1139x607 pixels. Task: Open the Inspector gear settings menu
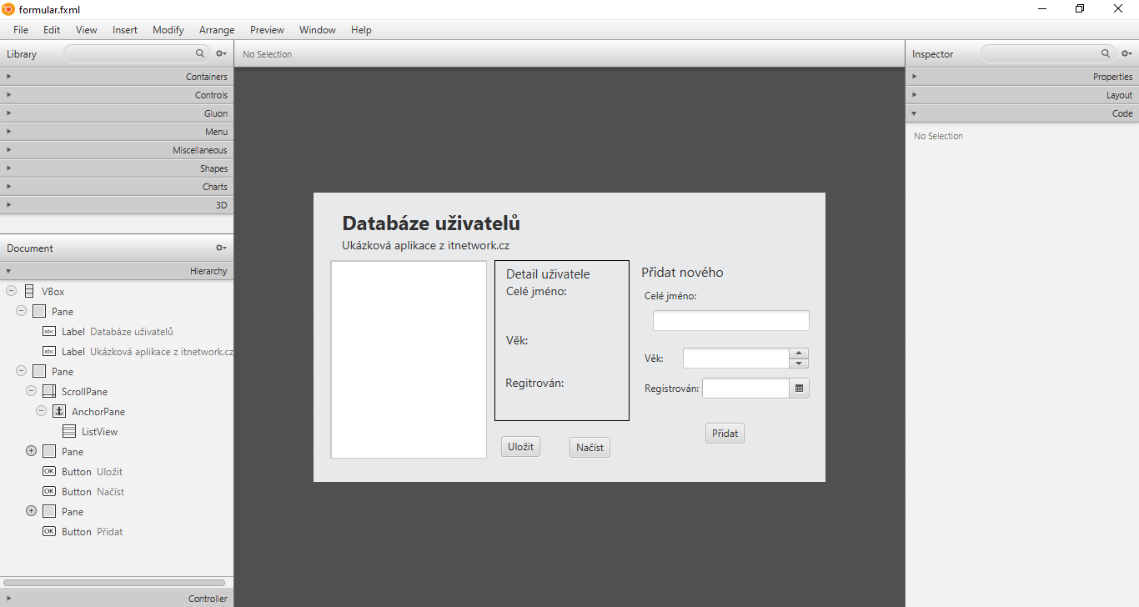pos(1126,53)
